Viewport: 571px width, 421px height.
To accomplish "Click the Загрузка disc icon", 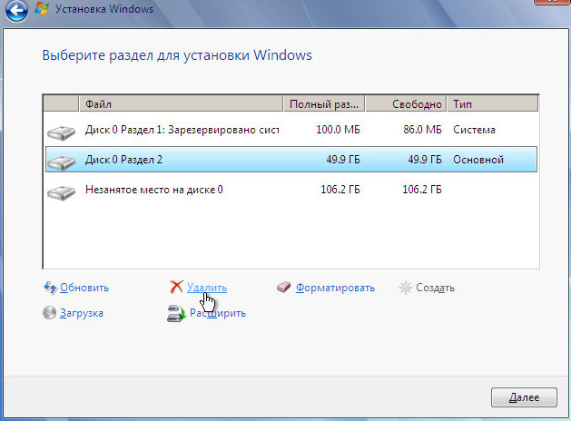I will 49,312.
